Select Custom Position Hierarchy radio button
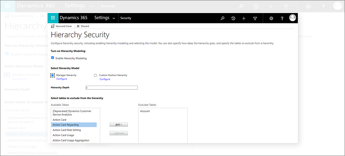The height and width of the screenshot is (156, 345). (x=95, y=75)
